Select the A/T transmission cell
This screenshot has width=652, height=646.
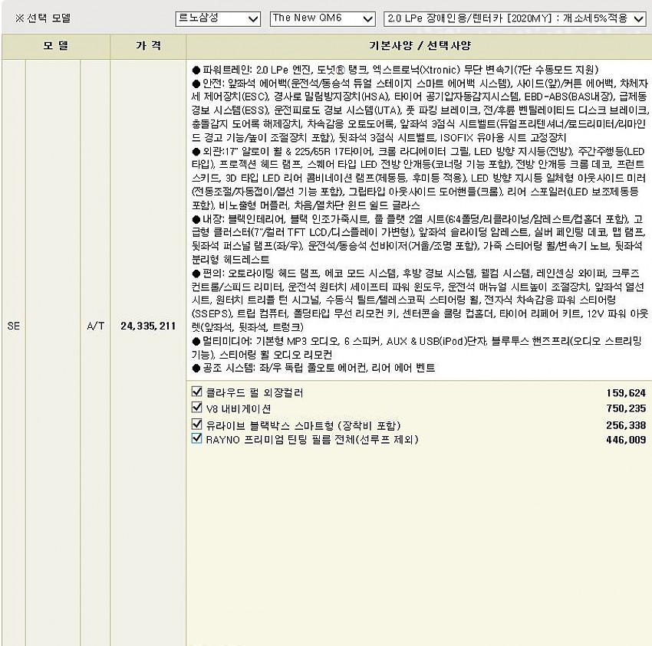[96, 326]
